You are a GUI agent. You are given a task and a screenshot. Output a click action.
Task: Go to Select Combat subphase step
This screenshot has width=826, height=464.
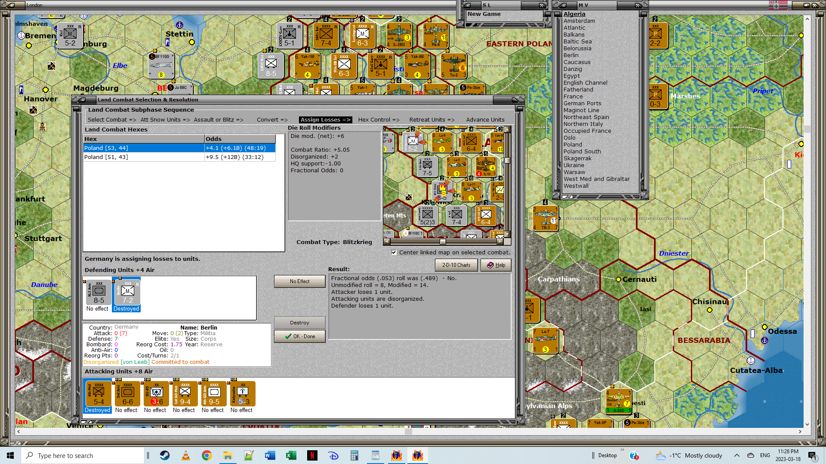point(112,120)
